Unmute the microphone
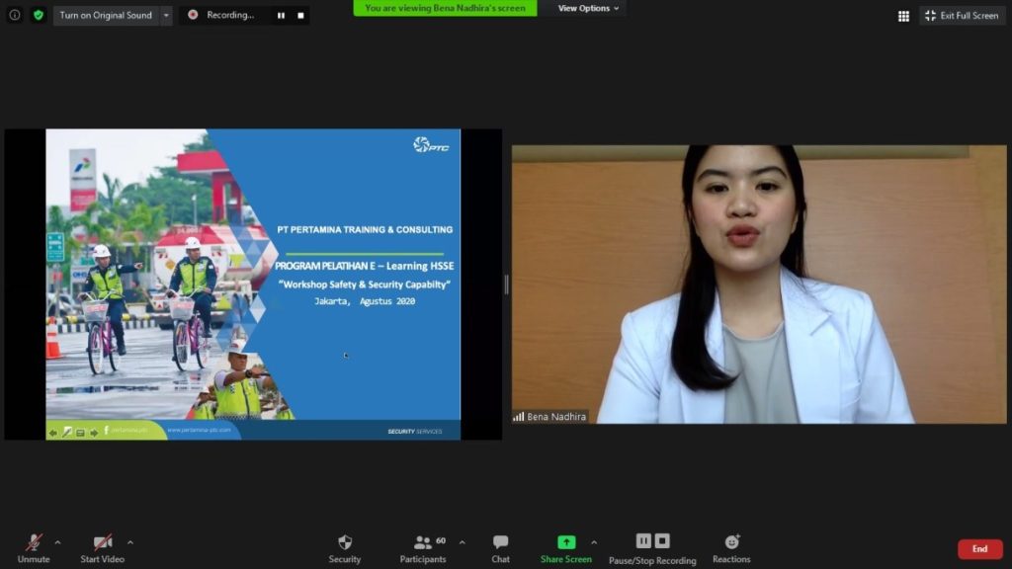The width and height of the screenshot is (1012, 569). [34, 549]
